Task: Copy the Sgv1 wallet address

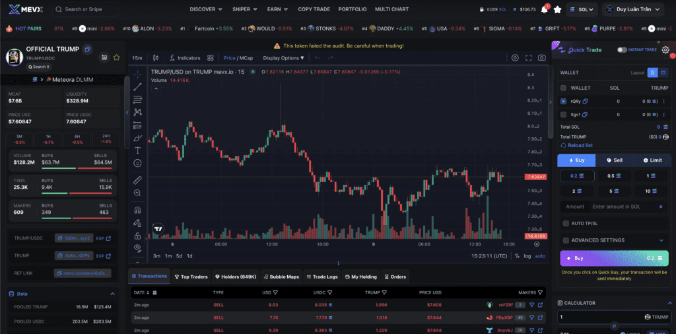Action: [x=585, y=115]
